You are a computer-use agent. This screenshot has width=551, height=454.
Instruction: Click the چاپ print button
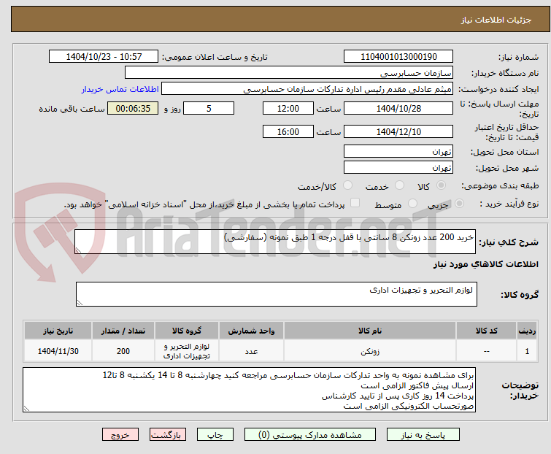tap(215, 435)
